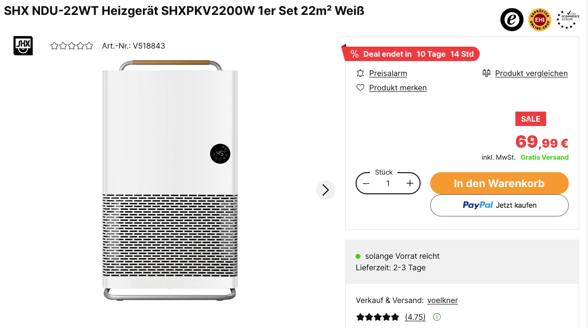The height and width of the screenshot is (328, 588).
Task: Decrease quantity with minus button
Action: (x=366, y=183)
